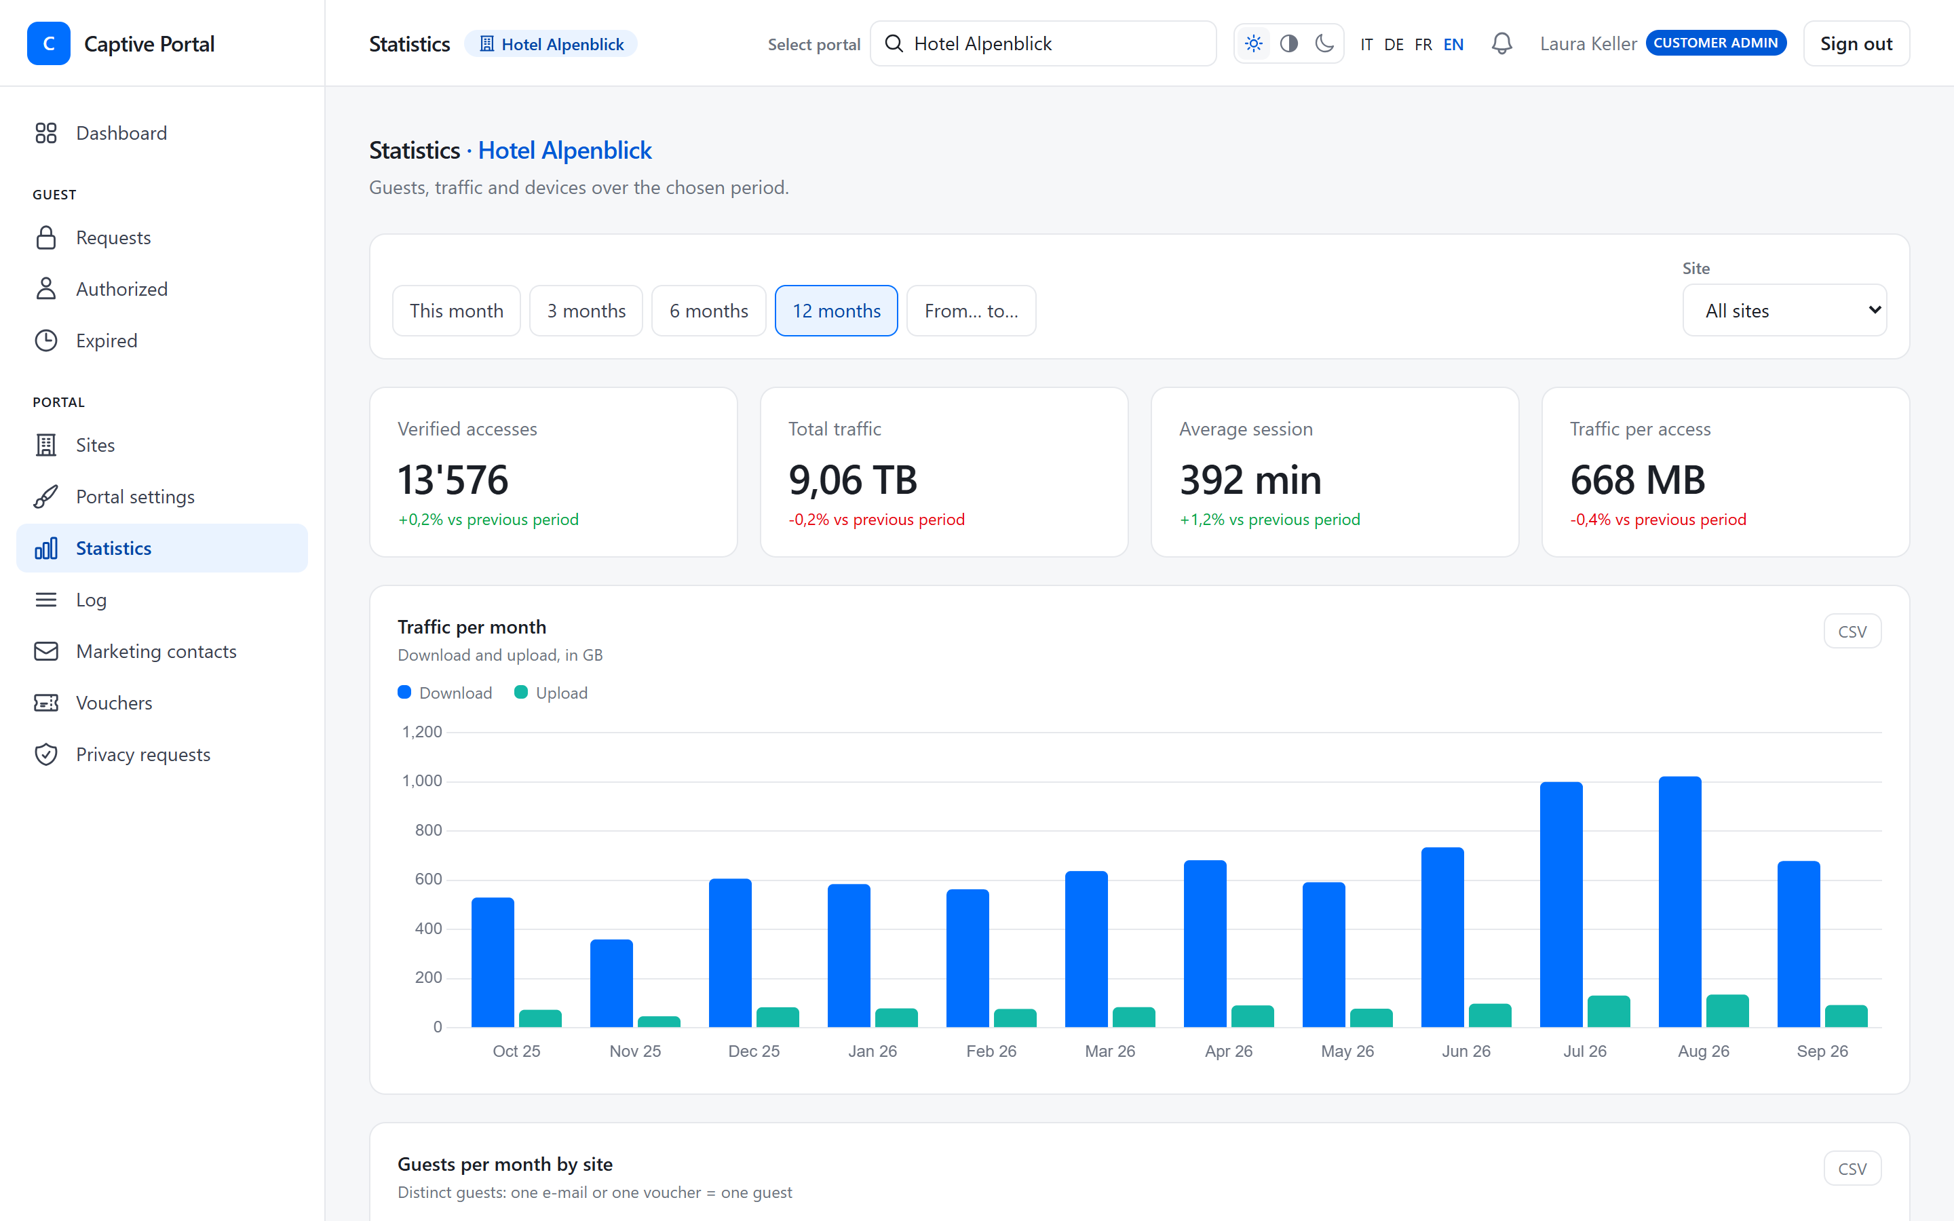Switch to dark theme moon icon
The height and width of the screenshot is (1221, 1954).
[x=1324, y=43]
